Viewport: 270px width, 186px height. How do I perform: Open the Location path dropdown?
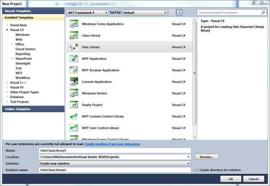[x=189, y=157]
